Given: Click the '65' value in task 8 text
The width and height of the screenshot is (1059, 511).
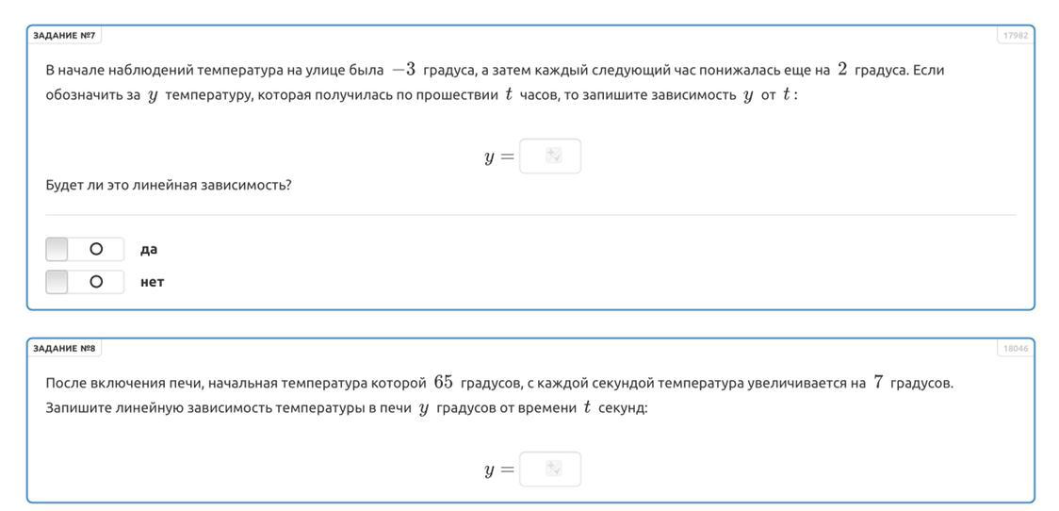Looking at the screenshot, I should (444, 383).
